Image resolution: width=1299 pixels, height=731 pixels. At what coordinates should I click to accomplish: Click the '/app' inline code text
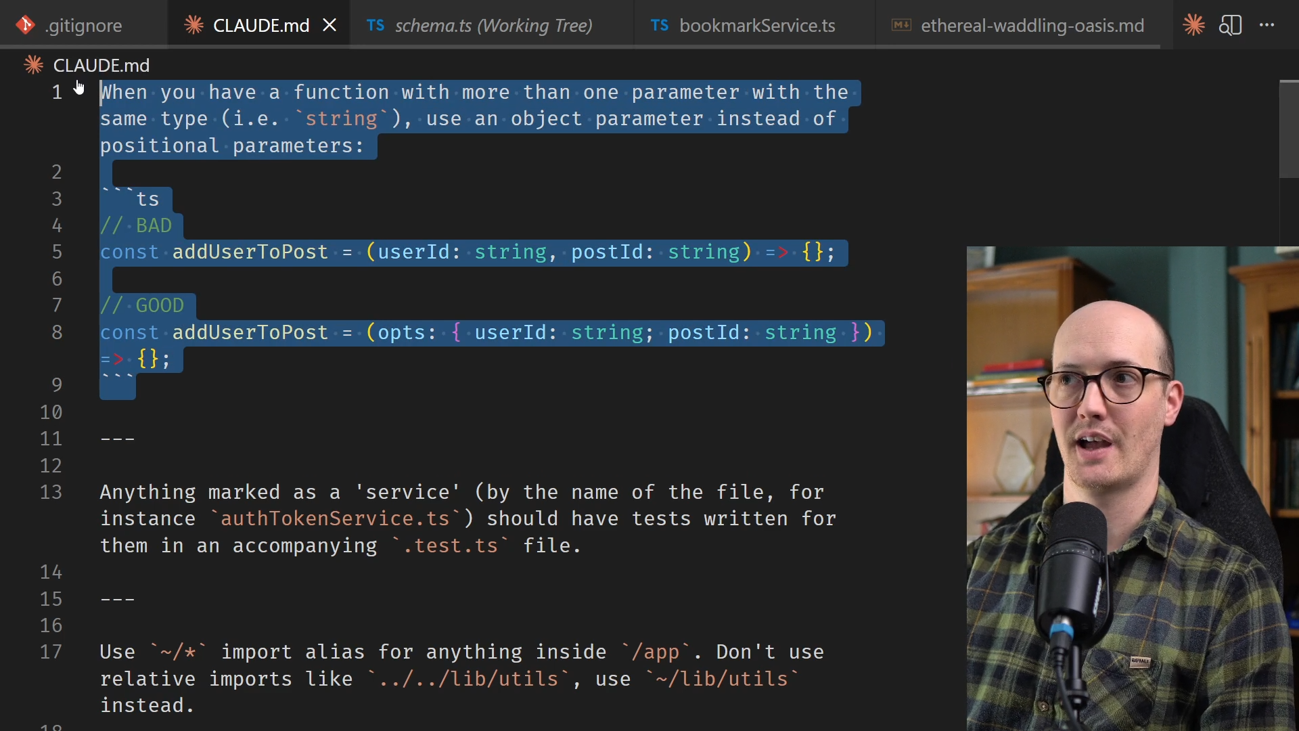pyautogui.click(x=655, y=652)
